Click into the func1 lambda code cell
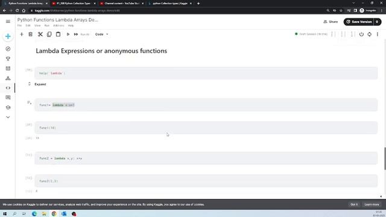The width and height of the screenshot is (386, 217). pyautogui.click(x=206, y=105)
